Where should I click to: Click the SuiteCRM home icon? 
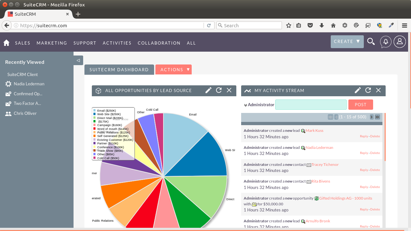pyautogui.click(x=6, y=43)
